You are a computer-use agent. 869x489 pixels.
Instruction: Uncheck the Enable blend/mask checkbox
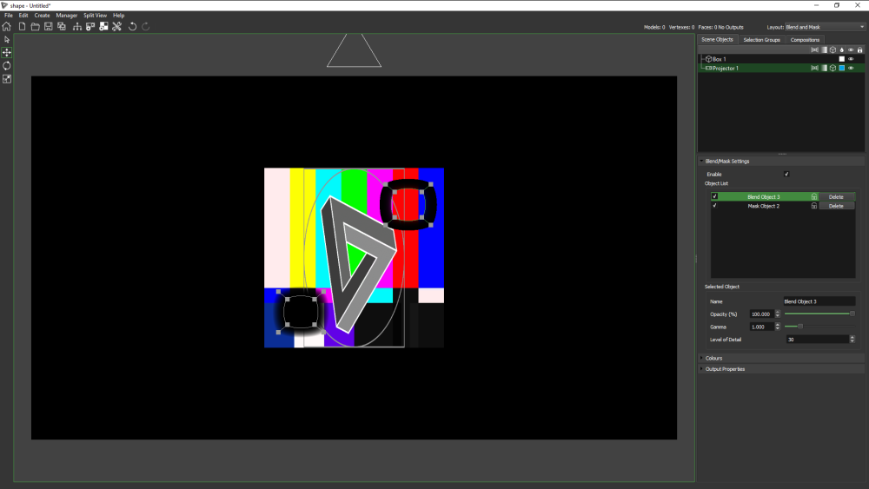point(786,174)
